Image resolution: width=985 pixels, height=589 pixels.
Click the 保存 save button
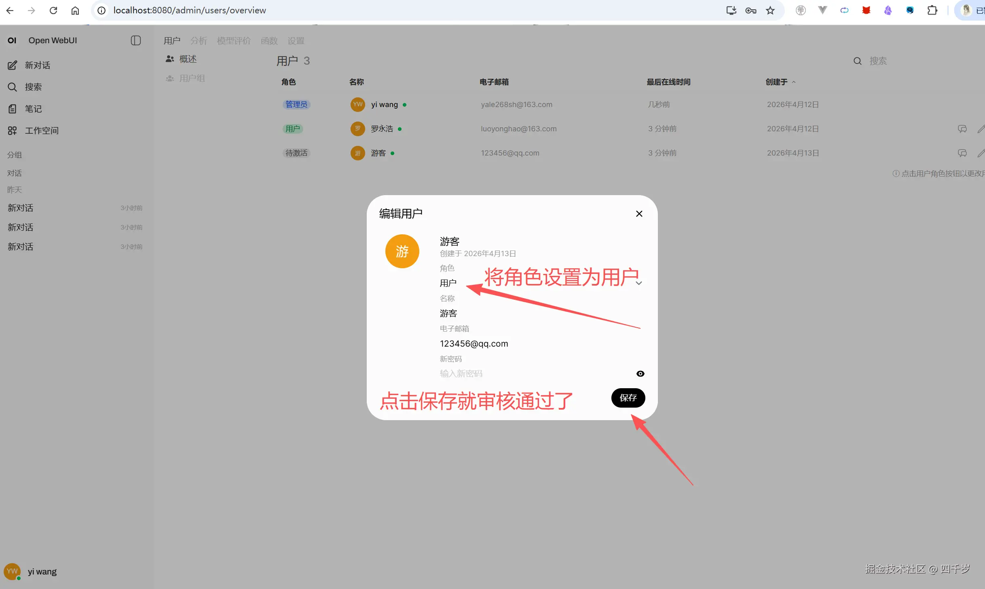[628, 398]
